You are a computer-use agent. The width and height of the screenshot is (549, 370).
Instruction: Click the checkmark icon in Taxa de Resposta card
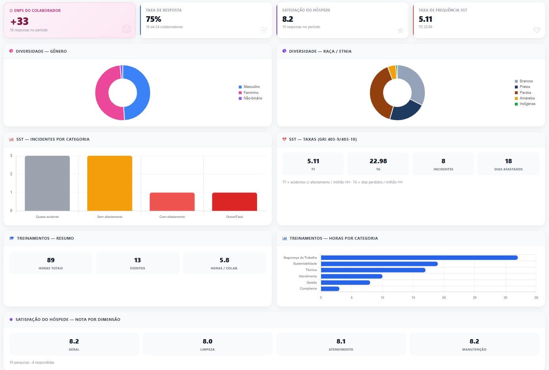(264, 30)
